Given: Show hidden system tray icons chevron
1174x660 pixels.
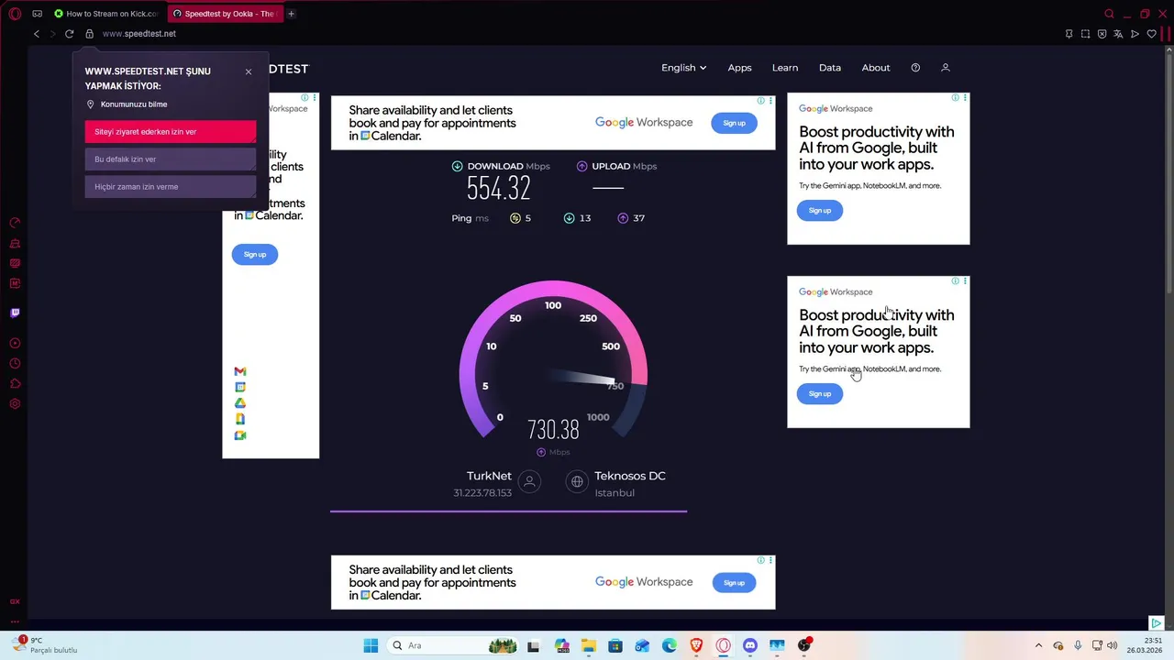Looking at the screenshot, I should pos(1038,645).
